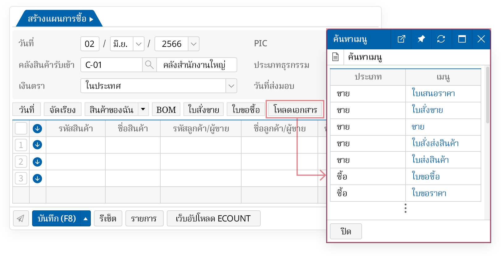Click the document icon beside the search field
The width and height of the screenshot is (501, 256).
click(x=335, y=57)
